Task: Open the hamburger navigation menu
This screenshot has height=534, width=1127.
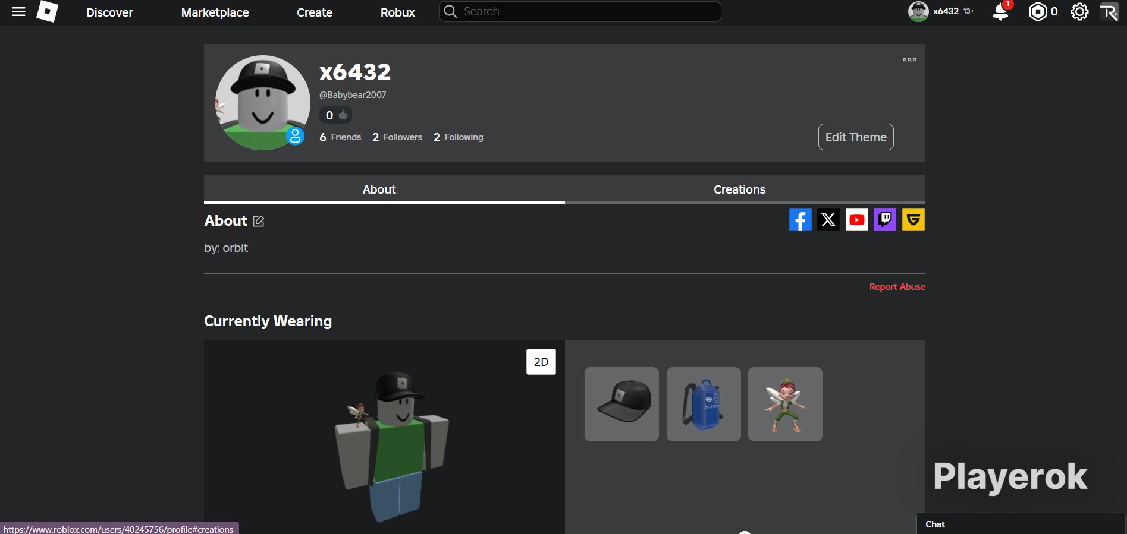Action: point(18,12)
